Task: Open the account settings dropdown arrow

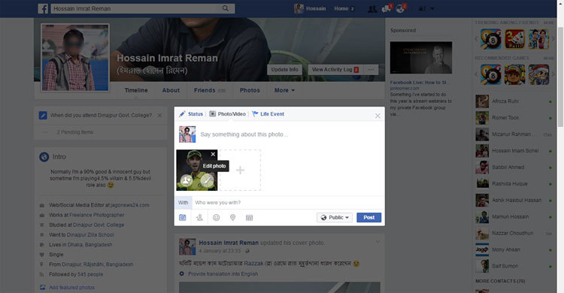Action: [432, 8]
